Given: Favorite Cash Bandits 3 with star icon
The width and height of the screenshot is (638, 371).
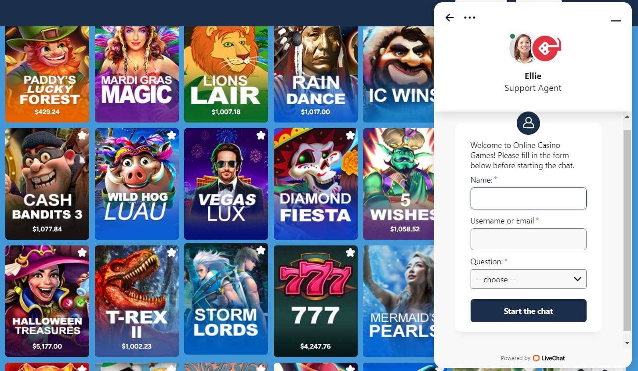Looking at the screenshot, I should 82,135.
